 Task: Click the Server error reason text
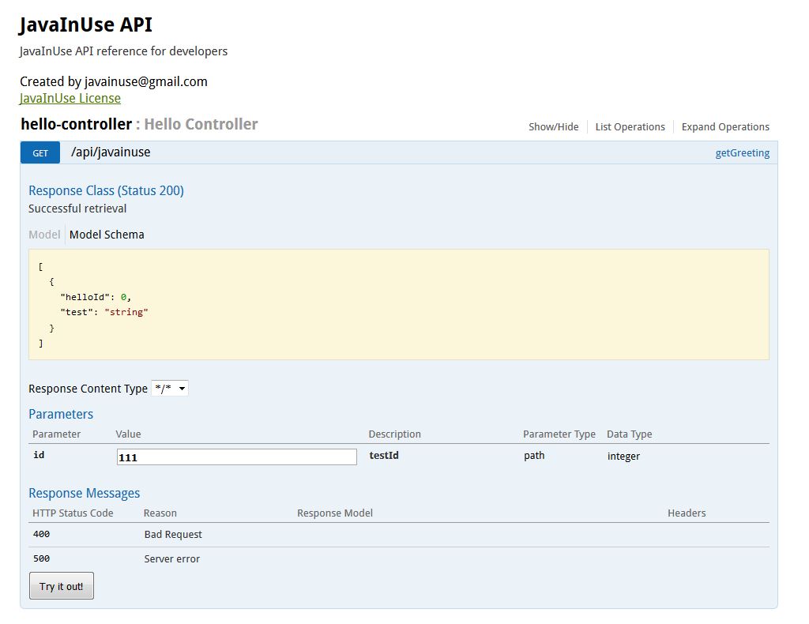171,558
